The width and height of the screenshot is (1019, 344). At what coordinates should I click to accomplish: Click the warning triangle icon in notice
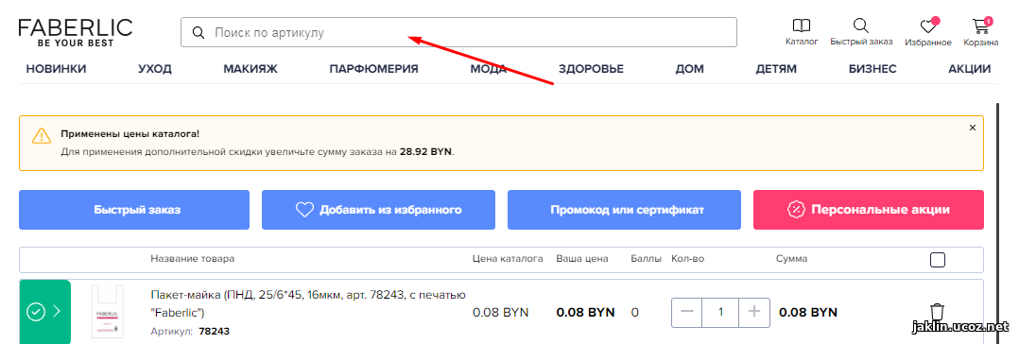[x=41, y=135]
